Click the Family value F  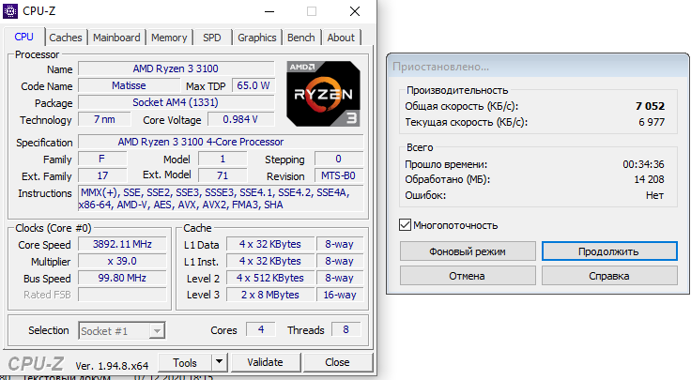click(102, 159)
